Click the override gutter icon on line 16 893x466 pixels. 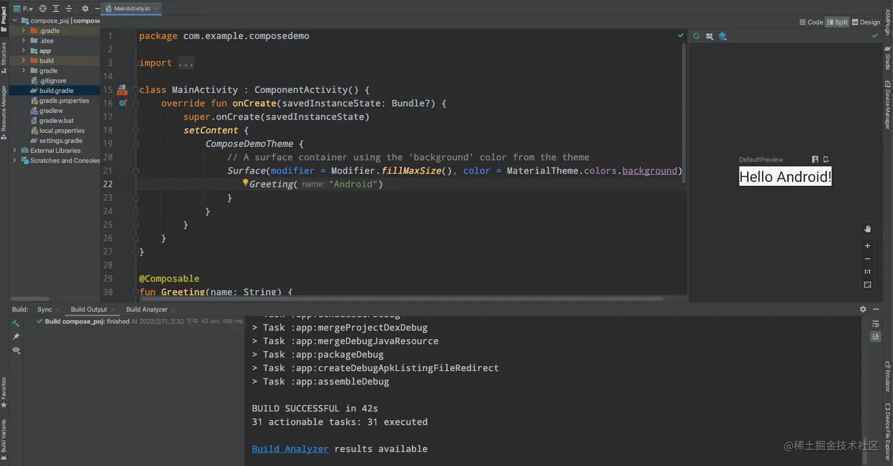pos(123,103)
